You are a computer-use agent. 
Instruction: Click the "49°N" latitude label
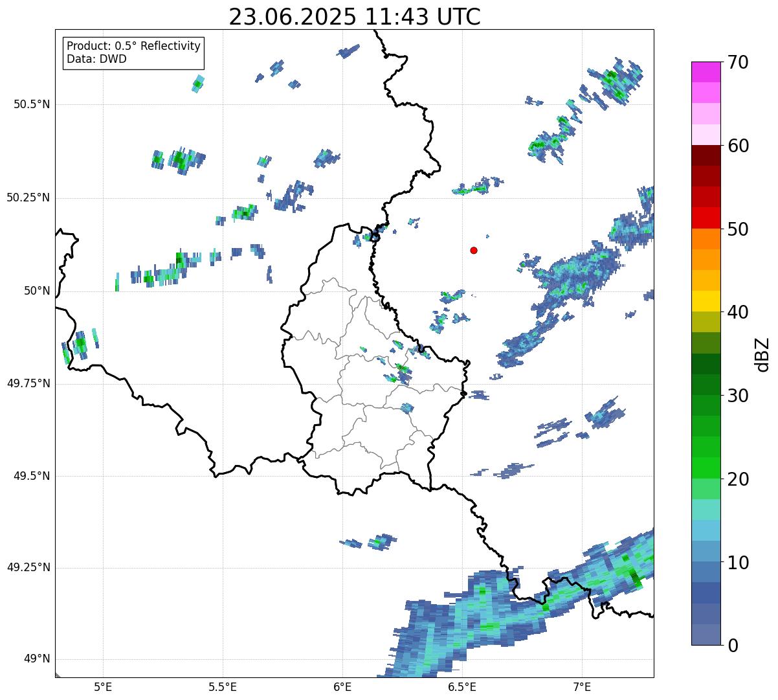point(37,659)
